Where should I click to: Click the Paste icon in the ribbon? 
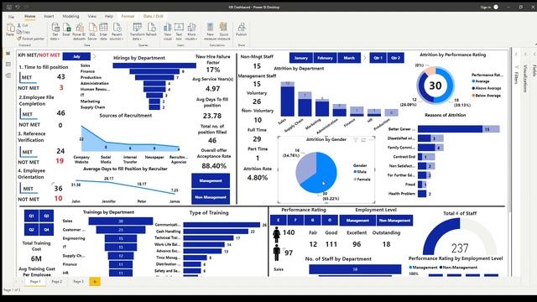(x=10, y=28)
